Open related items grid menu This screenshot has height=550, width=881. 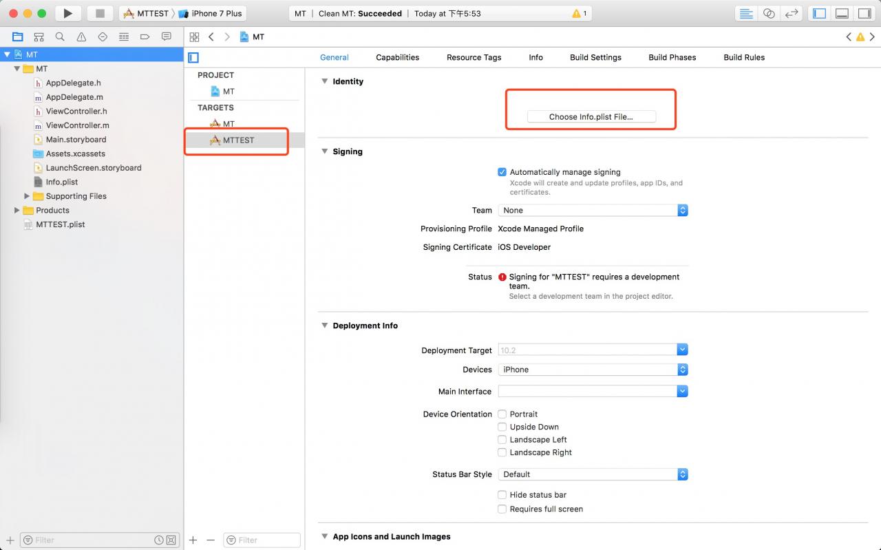(194, 36)
